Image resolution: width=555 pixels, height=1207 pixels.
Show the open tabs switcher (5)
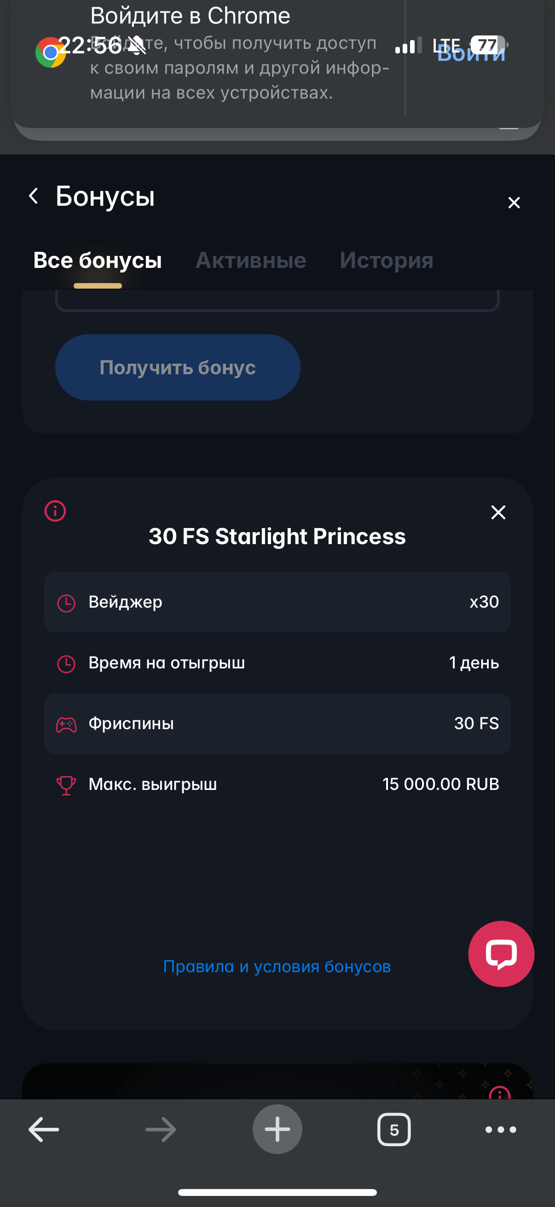point(394,1129)
